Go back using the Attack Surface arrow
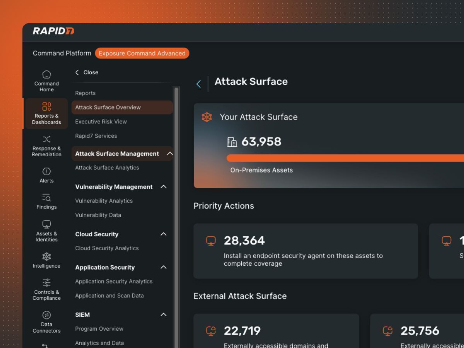This screenshot has width=464, height=348. coord(198,84)
